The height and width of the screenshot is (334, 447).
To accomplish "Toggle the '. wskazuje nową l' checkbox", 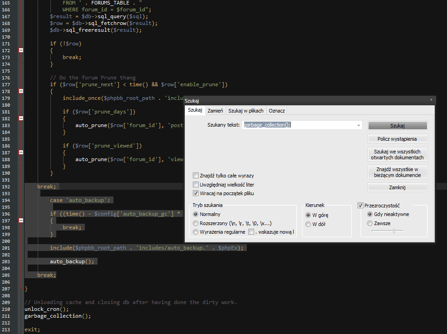I will pyautogui.click(x=251, y=232).
